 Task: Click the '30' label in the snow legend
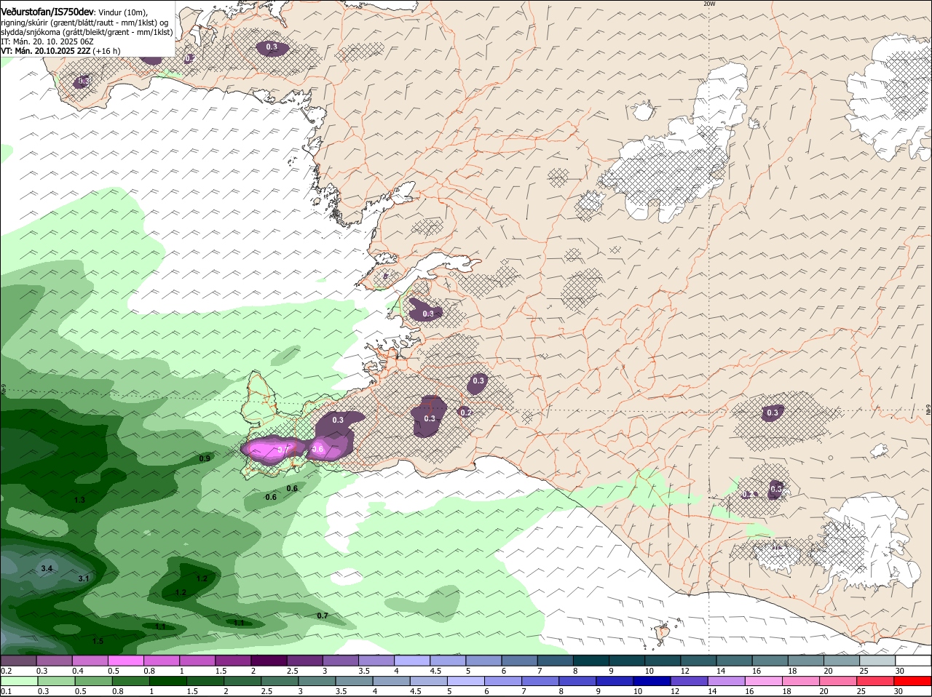pos(900,671)
